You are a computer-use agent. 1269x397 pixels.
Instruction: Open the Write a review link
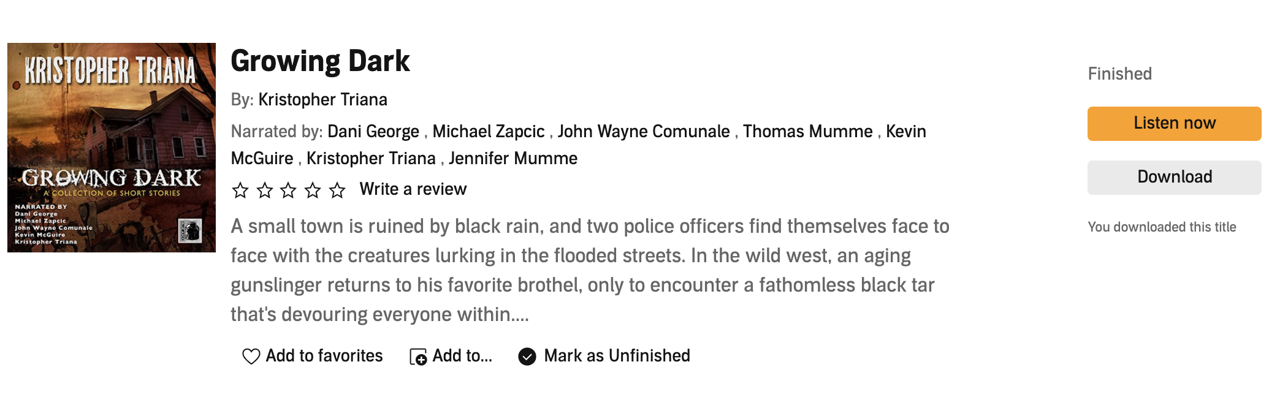click(413, 189)
